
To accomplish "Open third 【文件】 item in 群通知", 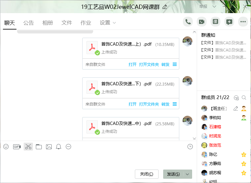I will click(x=223, y=57).
